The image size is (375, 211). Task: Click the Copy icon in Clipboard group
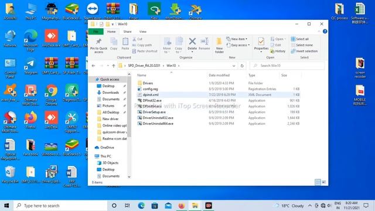(x=114, y=44)
